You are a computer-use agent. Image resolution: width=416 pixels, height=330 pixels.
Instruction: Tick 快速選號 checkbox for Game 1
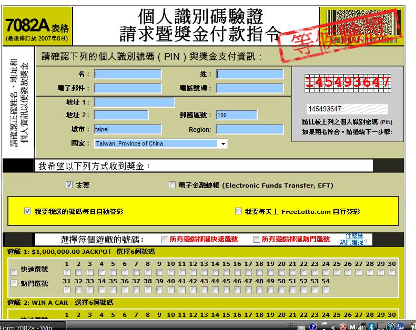click(14, 272)
